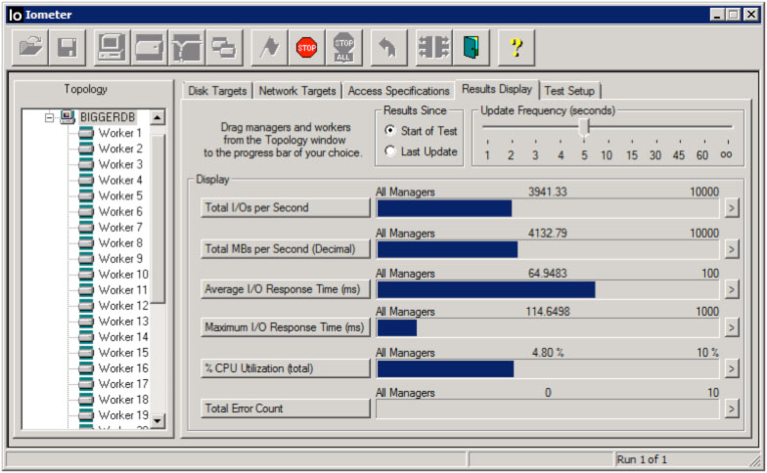Click the Worker 13 disk icon
Image resolution: width=767 pixels, height=473 pixels.
click(x=86, y=321)
